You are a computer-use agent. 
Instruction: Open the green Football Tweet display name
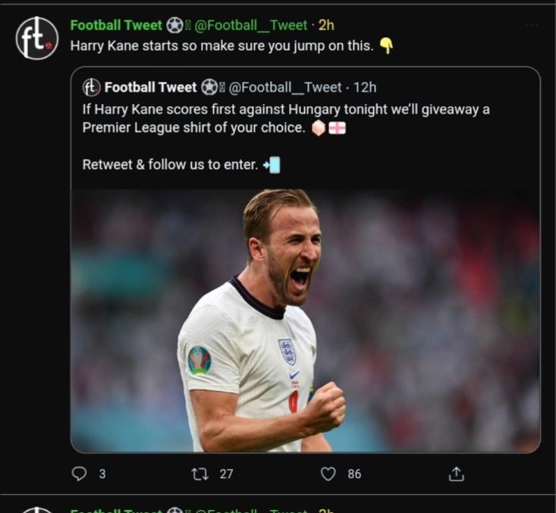(x=116, y=25)
